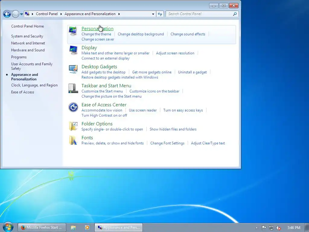Screen dimensions: 309x232
Task: Expand the address bar history dropdown
Action: [x=153, y=14]
